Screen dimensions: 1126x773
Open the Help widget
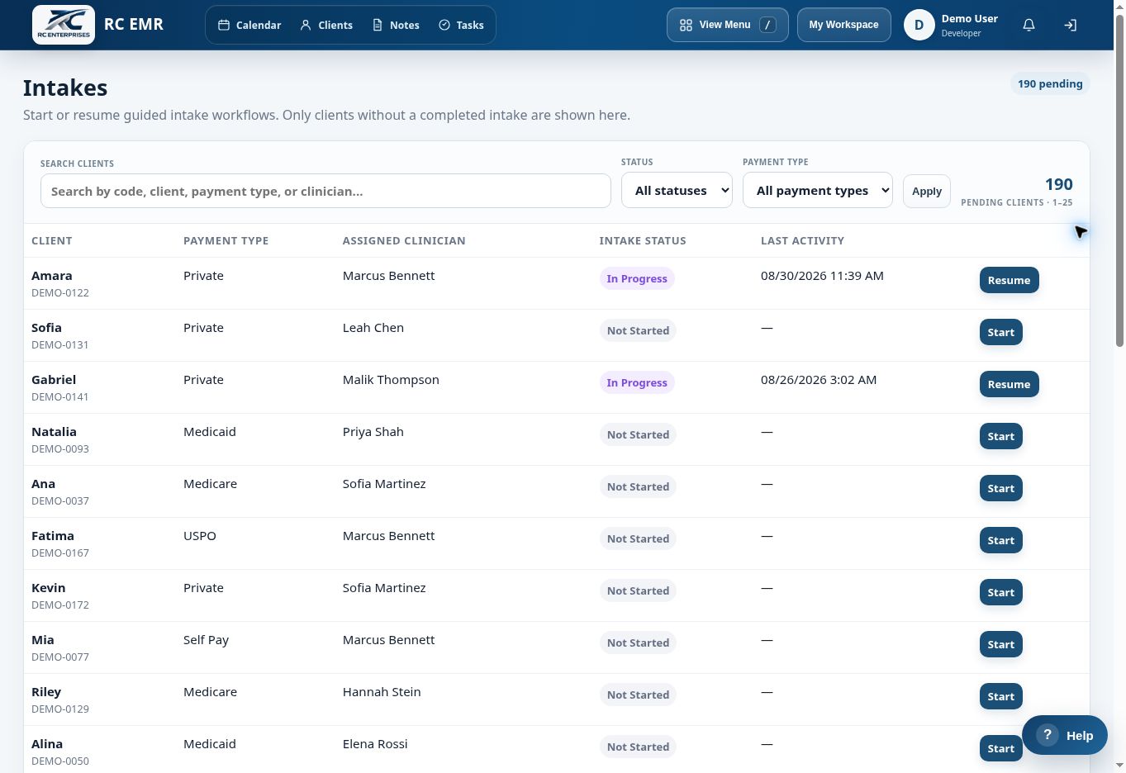[x=1064, y=735]
